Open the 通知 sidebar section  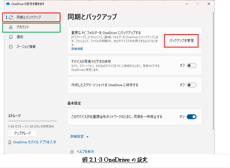31,37
